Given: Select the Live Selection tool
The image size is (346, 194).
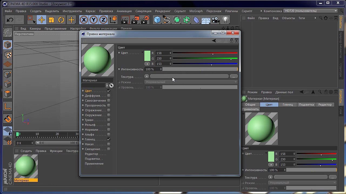Looking at the screenshot, I should point(31,20).
